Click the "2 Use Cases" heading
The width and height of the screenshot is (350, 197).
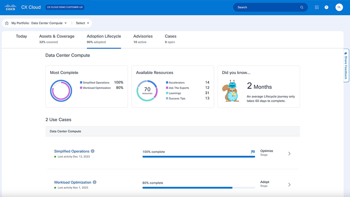point(58,119)
